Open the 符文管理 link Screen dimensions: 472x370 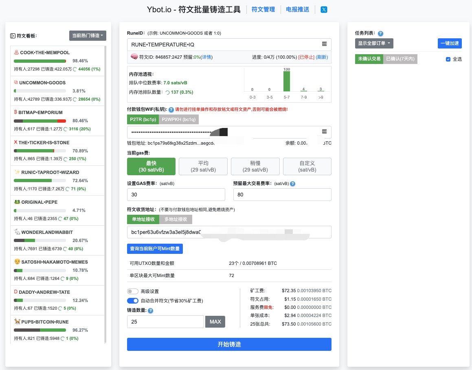(x=263, y=9)
